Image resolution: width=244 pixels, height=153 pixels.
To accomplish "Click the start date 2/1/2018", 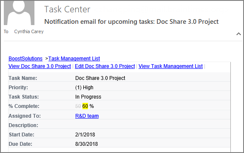I will point(85,135).
